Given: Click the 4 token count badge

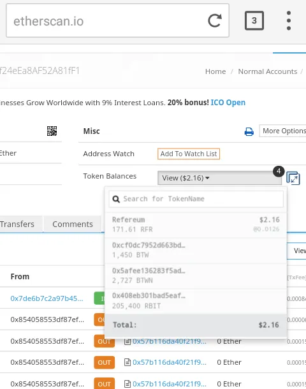Looking at the screenshot, I should [279, 171].
